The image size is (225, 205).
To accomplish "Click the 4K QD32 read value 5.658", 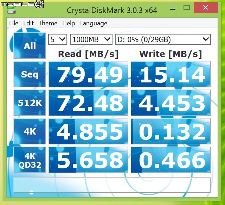I will point(88,160).
